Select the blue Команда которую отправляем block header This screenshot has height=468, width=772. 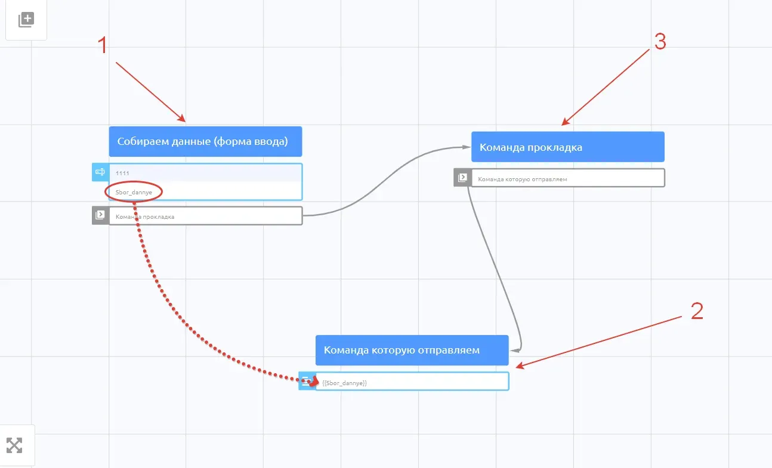point(412,350)
